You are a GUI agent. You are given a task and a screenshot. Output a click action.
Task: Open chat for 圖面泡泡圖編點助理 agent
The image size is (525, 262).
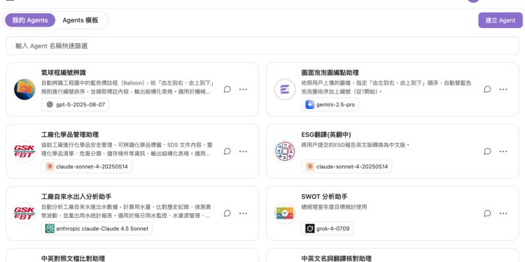point(487,89)
